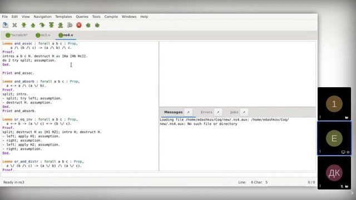Open the Navigation menu
Viewport: 356px width, 200px height.
pyautogui.click(x=42, y=17)
